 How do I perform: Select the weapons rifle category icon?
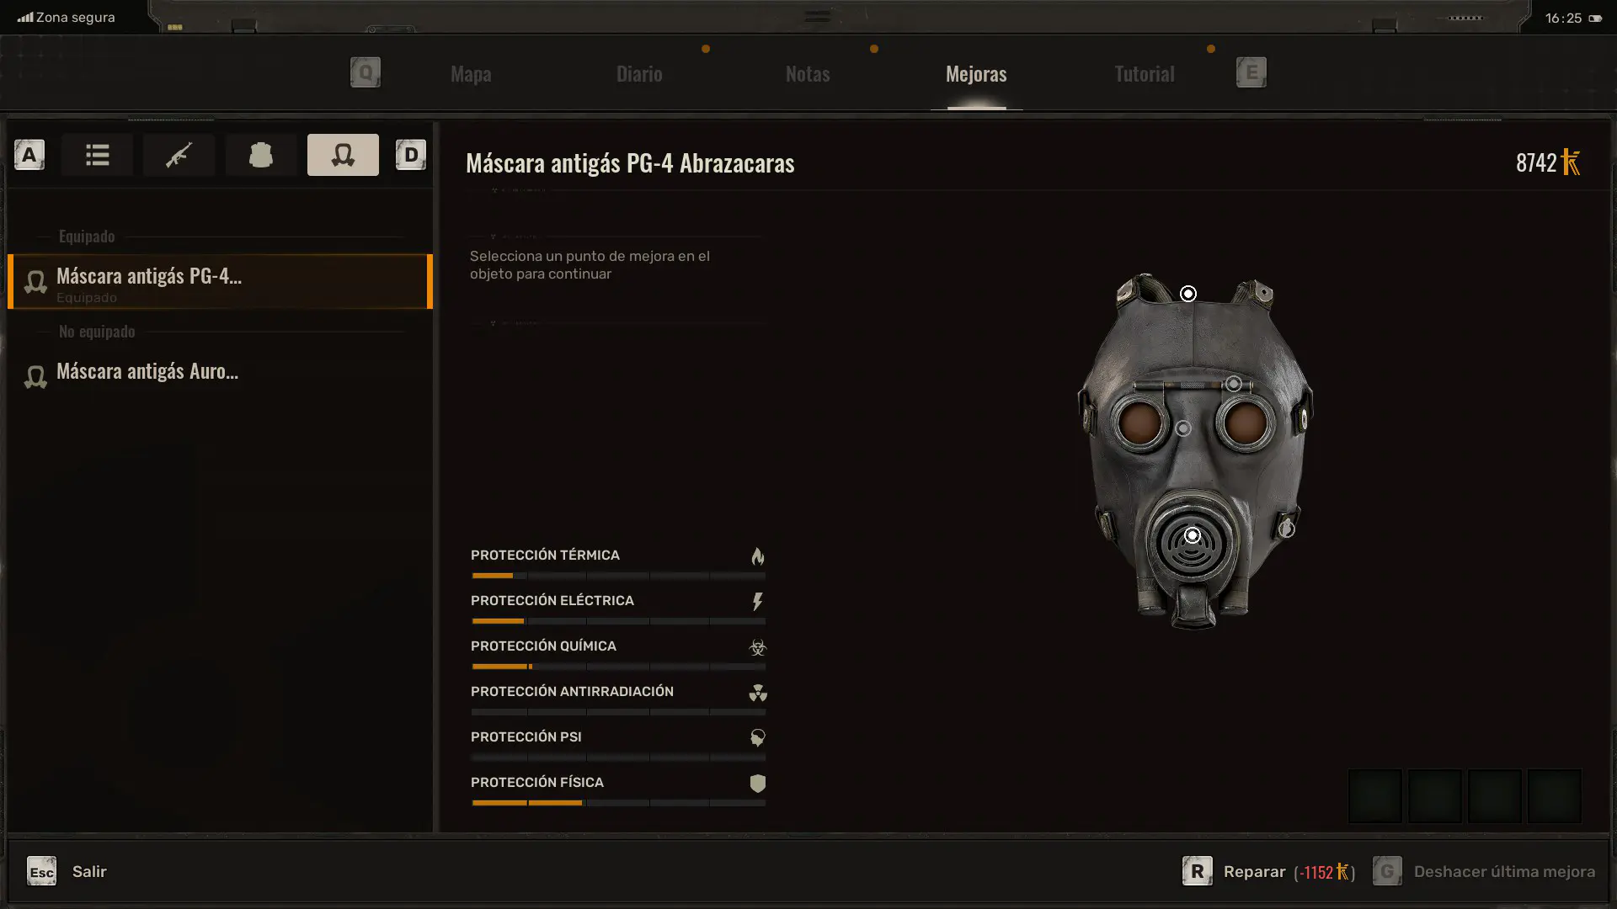[x=179, y=155]
